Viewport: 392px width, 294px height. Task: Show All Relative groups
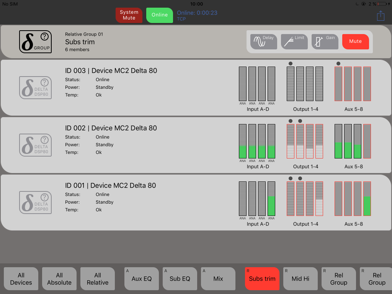[98, 279]
